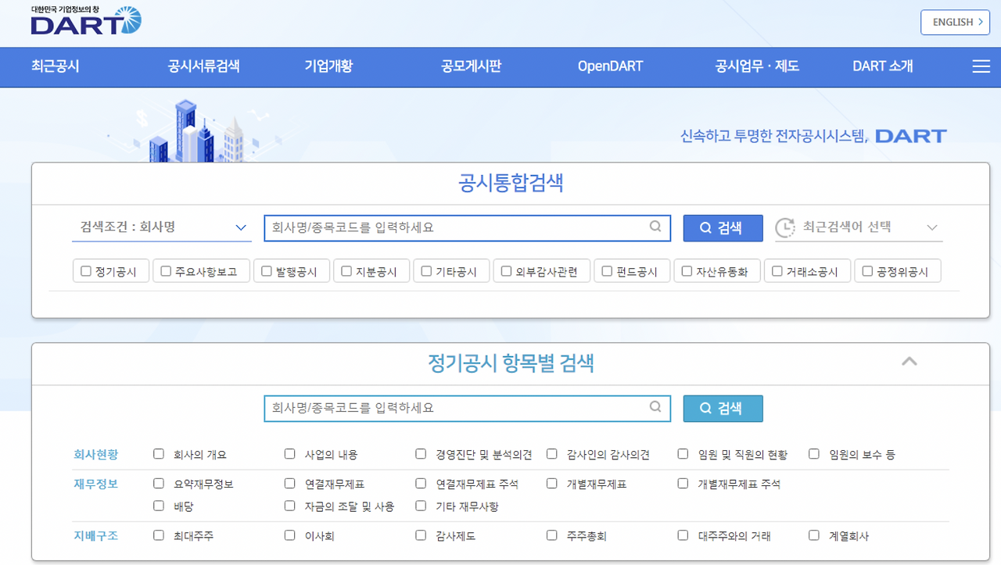Click the 검색 button in the periodic disclosure section
Image resolution: width=1001 pixels, height=565 pixels.
pyautogui.click(x=723, y=408)
